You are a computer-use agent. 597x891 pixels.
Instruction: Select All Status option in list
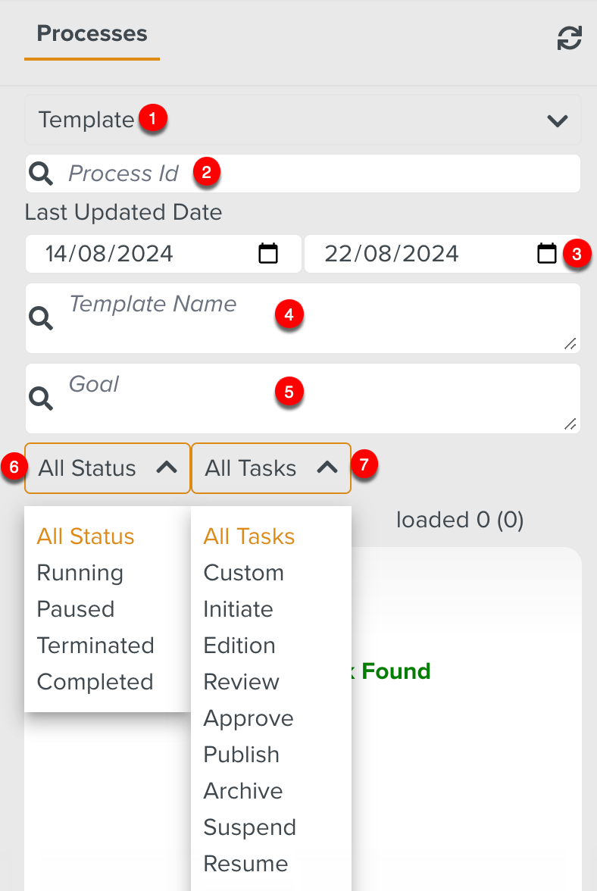coord(86,536)
